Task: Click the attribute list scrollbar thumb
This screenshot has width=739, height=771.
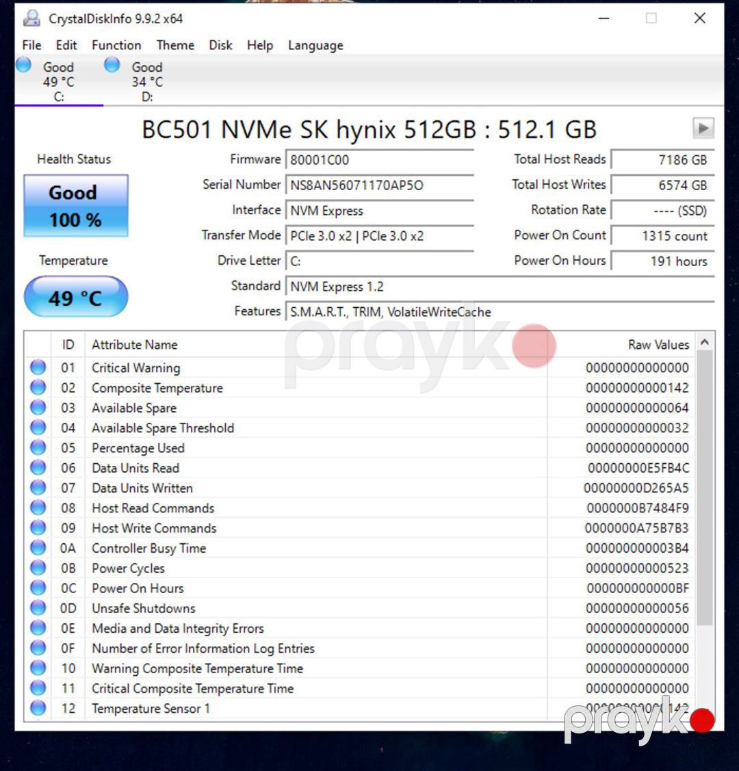Action: click(x=705, y=488)
